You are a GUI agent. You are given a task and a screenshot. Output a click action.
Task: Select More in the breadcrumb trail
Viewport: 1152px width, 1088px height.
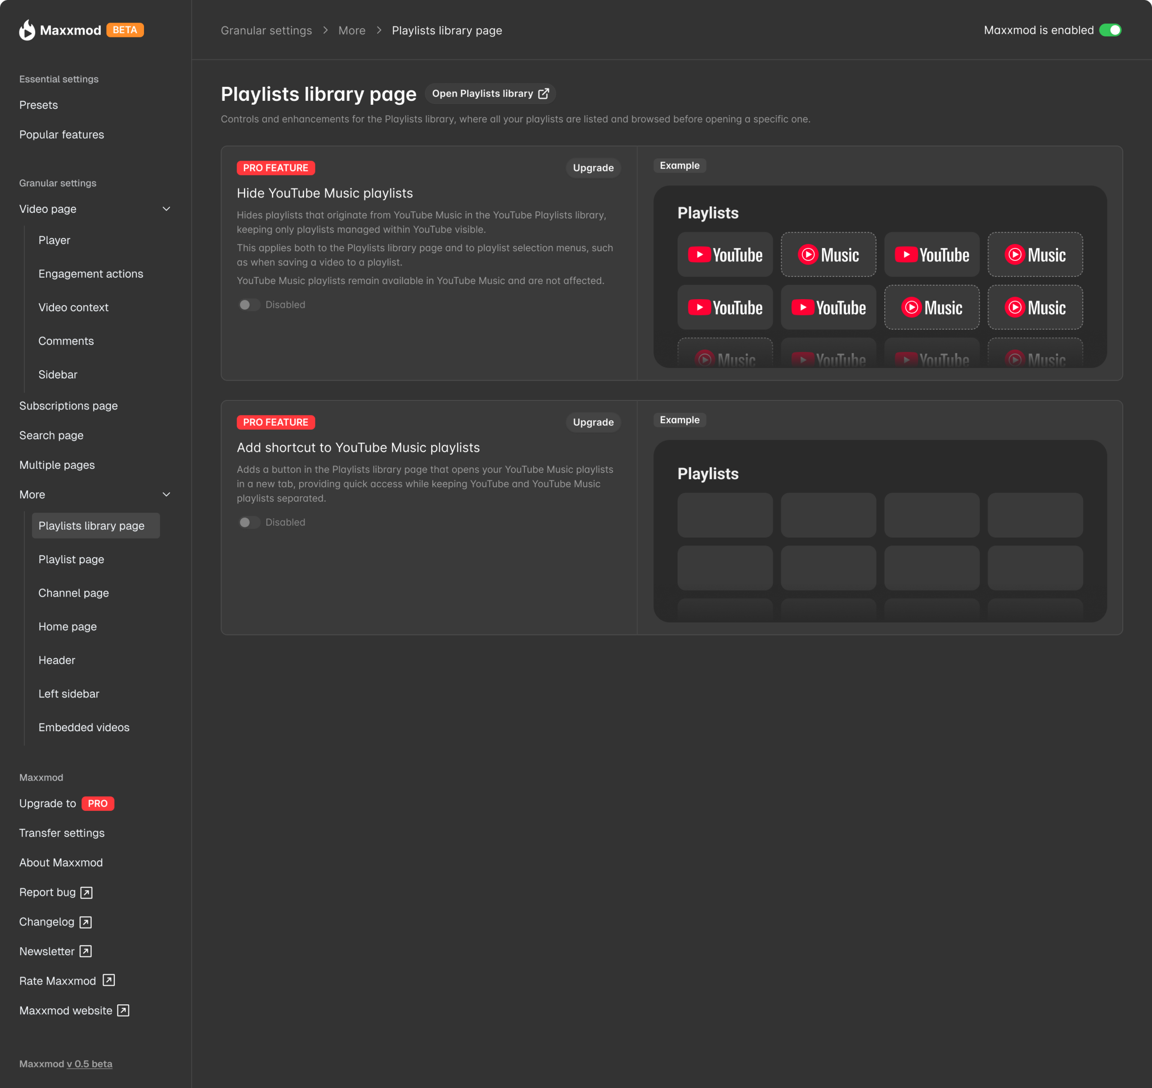click(351, 30)
